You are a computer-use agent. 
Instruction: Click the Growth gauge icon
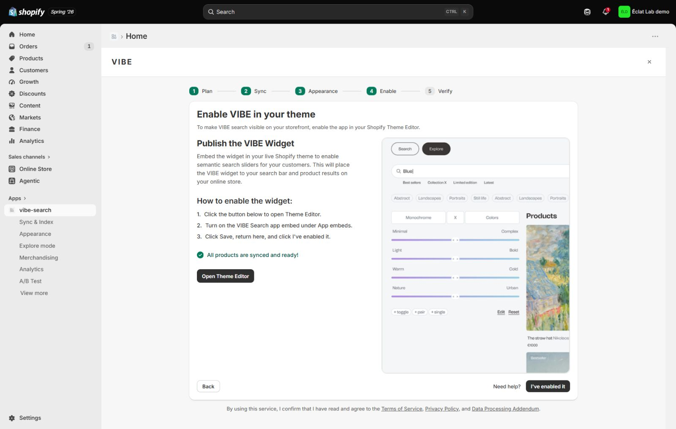click(x=12, y=82)
